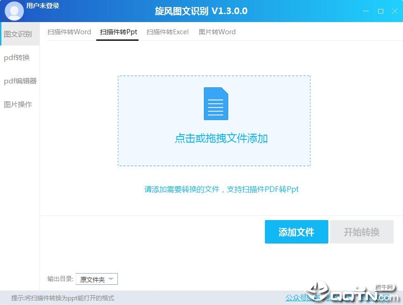Click the user avatar icon

point(14,11)
